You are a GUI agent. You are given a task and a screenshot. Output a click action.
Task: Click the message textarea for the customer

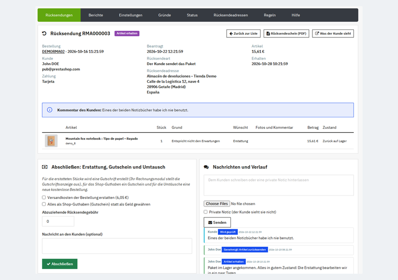point(279,185)
